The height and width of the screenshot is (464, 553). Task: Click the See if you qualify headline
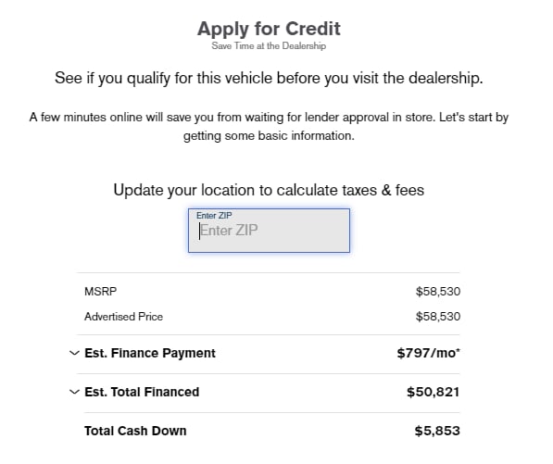[269, 78]
